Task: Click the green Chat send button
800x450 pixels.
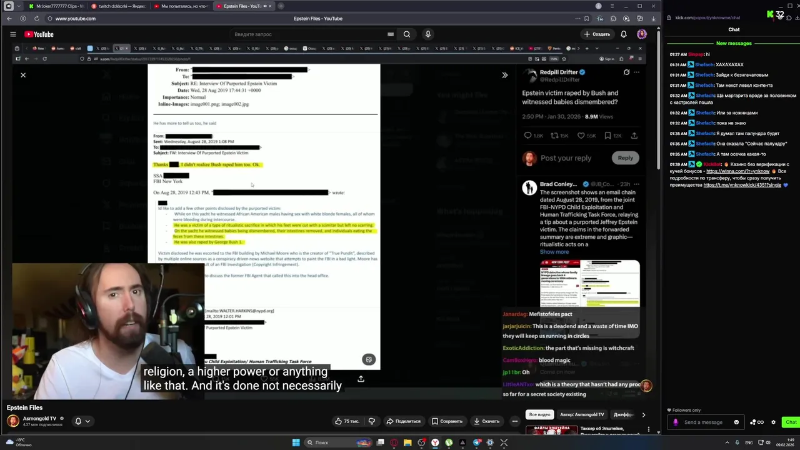Action: click(791, 422)
